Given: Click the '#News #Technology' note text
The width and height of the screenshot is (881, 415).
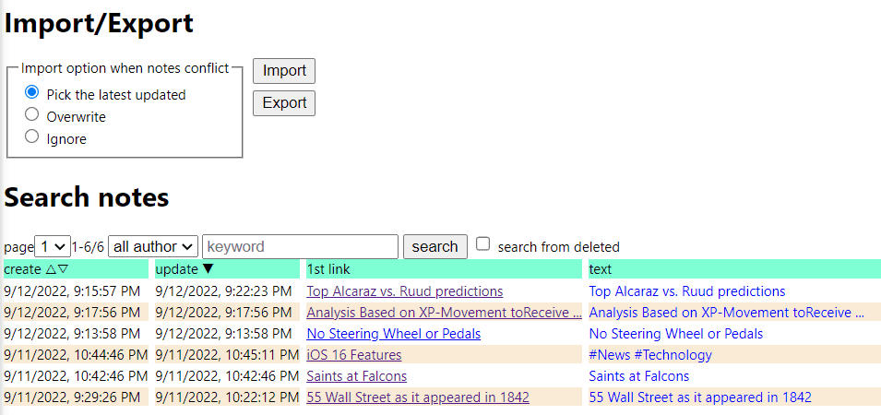Looking at the screenshot, I should [650, 355].
